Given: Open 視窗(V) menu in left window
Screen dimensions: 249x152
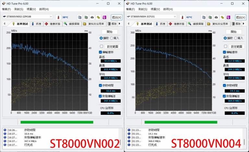Looking at the screenshot, I should 31,9.
